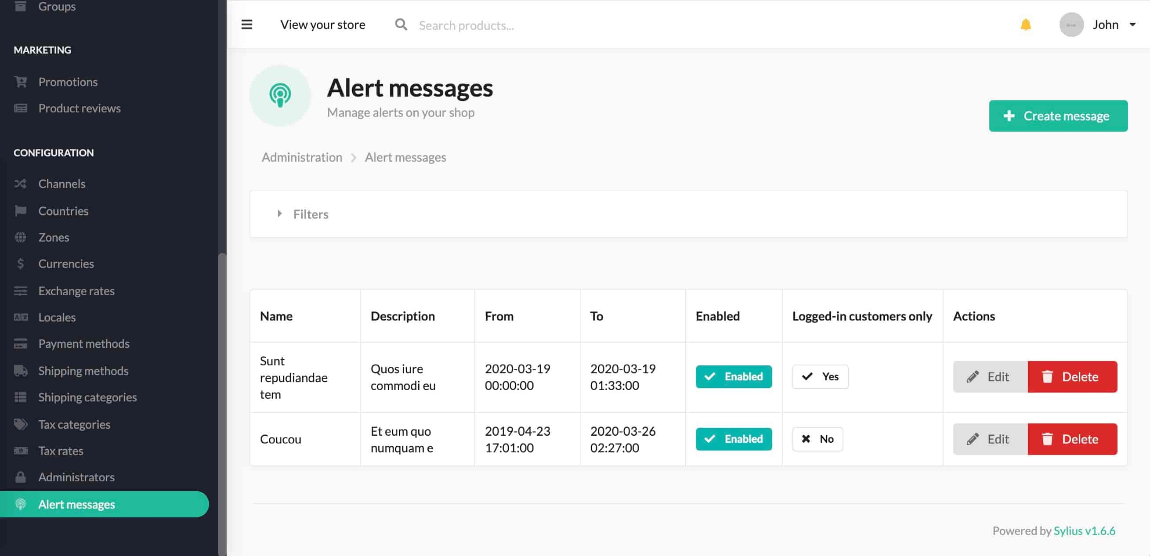Click Edit on Coucou alert message

click(x=989, y=439)
